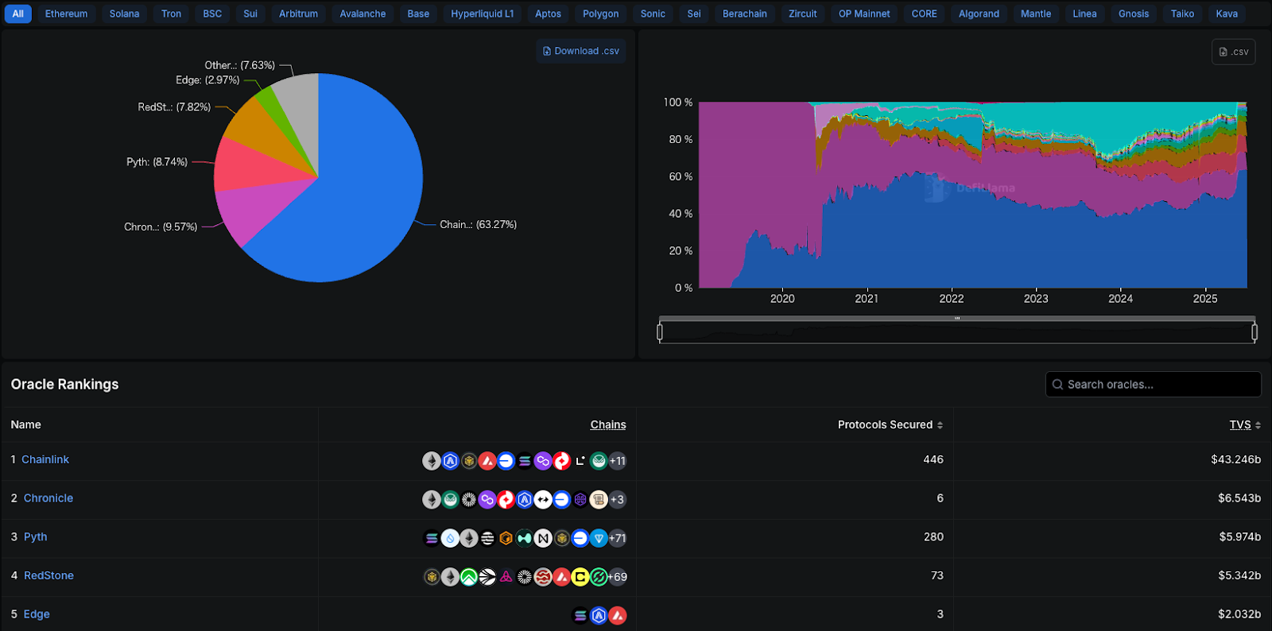The image size is (1272, 631).
Task: Click Linea icon in Chainlink row
Action: coord(580,461)
